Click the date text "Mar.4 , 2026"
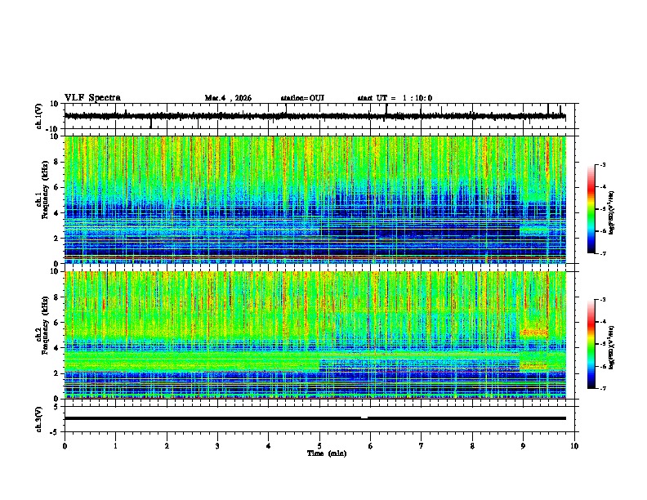 [228, 98]
